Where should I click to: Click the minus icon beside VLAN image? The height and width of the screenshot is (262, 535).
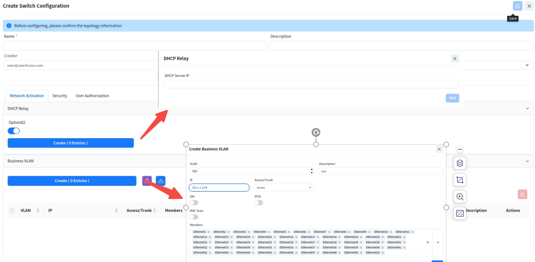coord(460,149)
